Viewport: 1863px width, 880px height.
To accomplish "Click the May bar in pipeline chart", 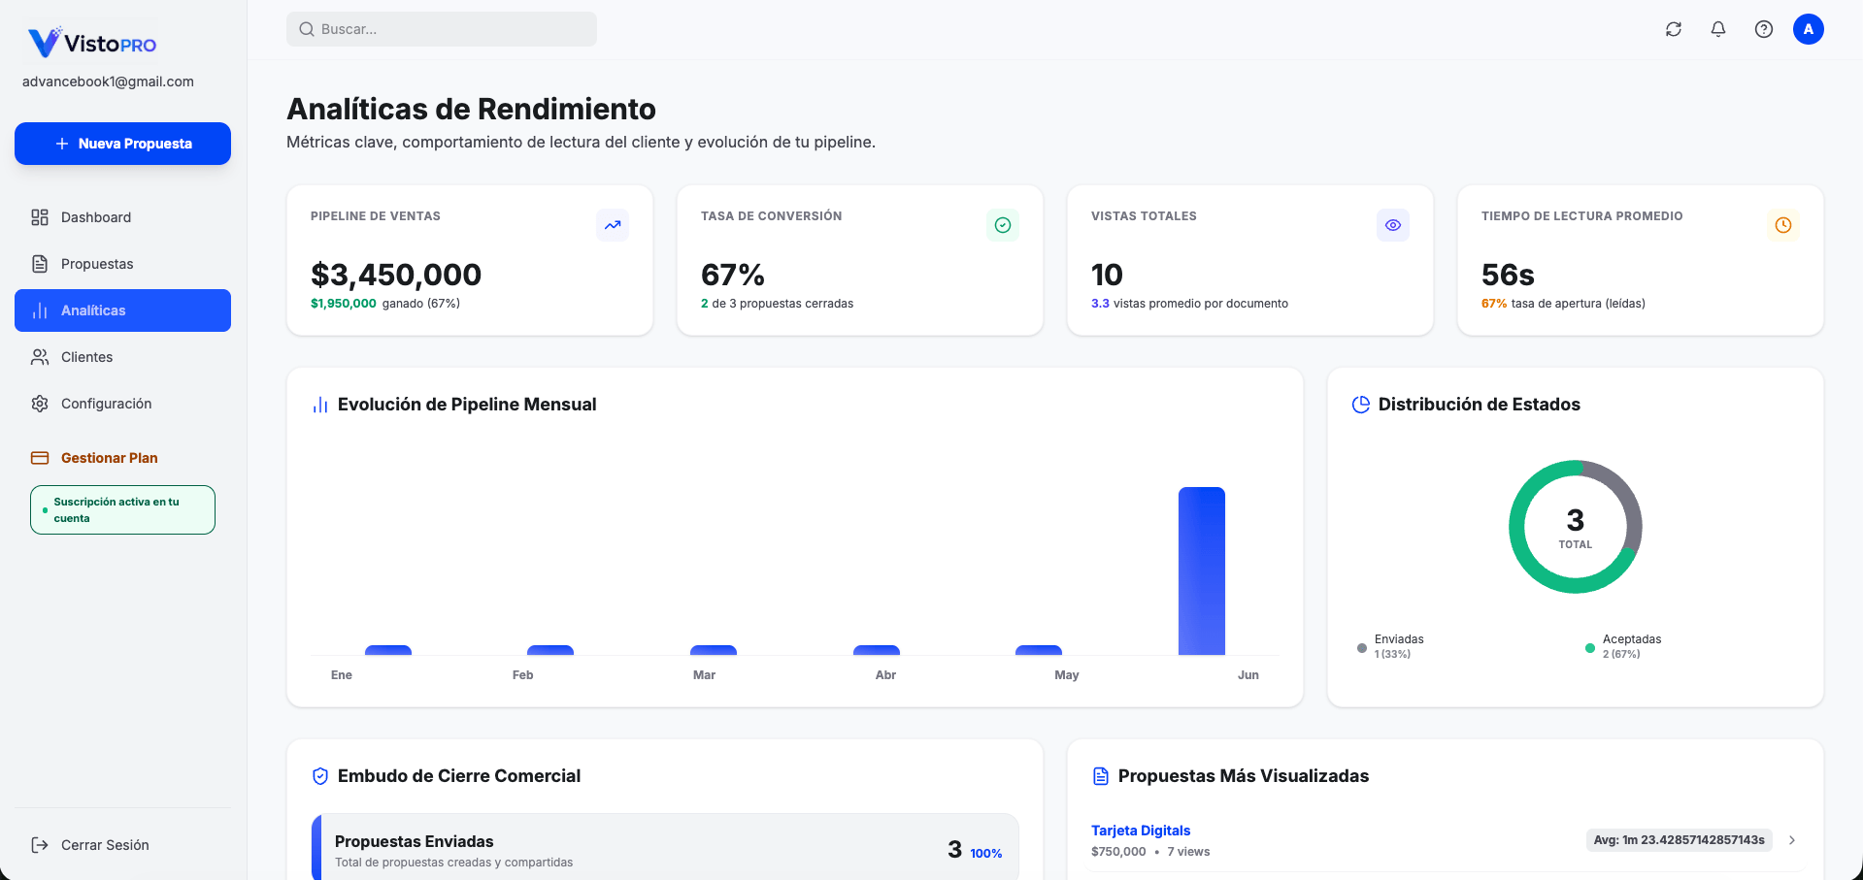I will 1039,650.
